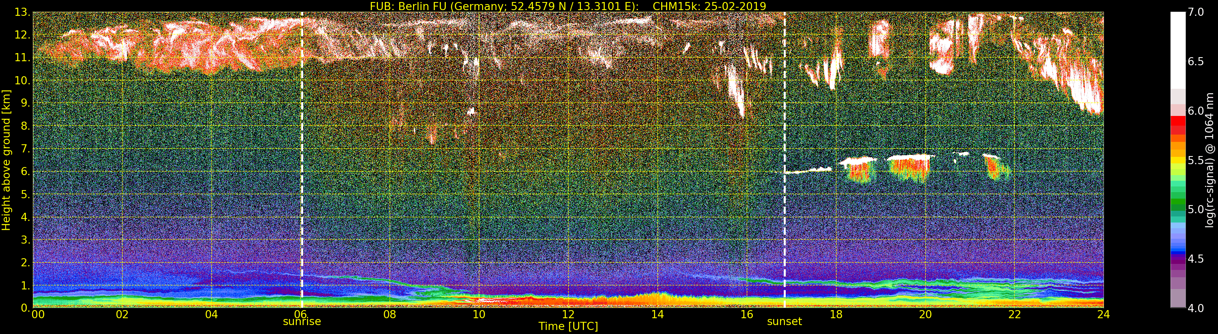Click the colorbar tick label 5.0

[1196, 209]
